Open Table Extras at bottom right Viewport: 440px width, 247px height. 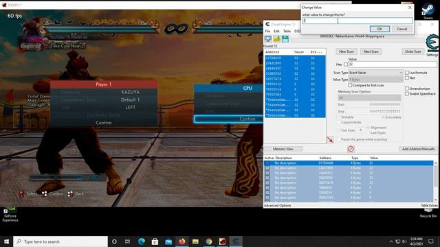[429, 206]
